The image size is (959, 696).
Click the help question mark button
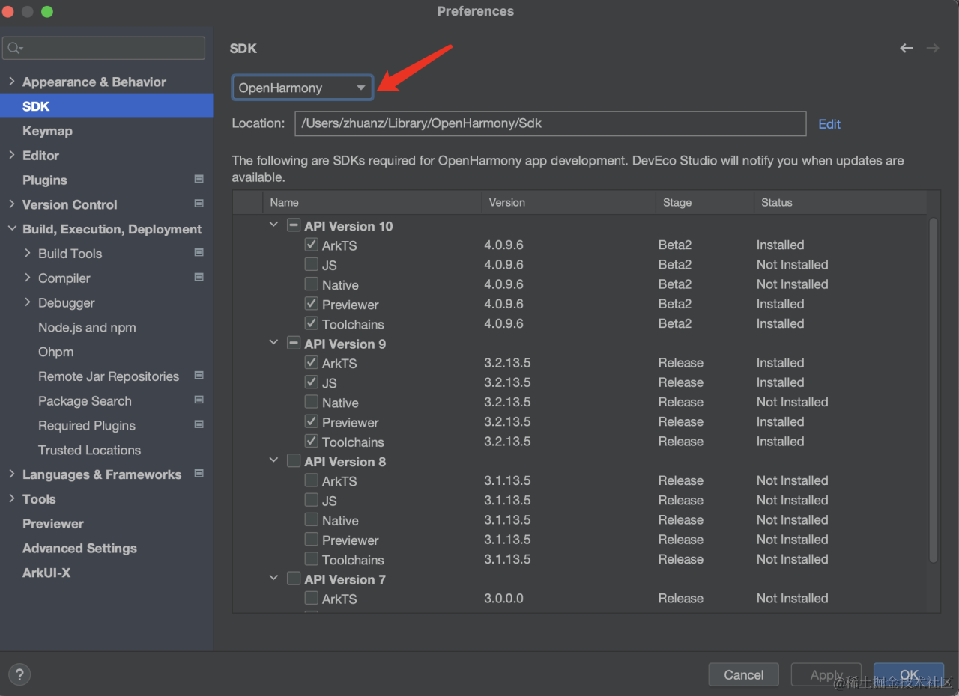tap(19, 674)
